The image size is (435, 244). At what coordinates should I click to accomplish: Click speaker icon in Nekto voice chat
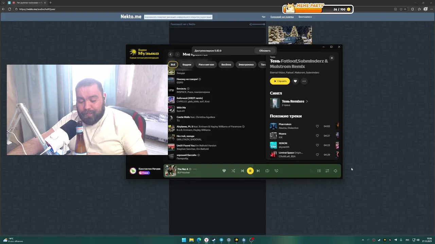coord(250,24)
